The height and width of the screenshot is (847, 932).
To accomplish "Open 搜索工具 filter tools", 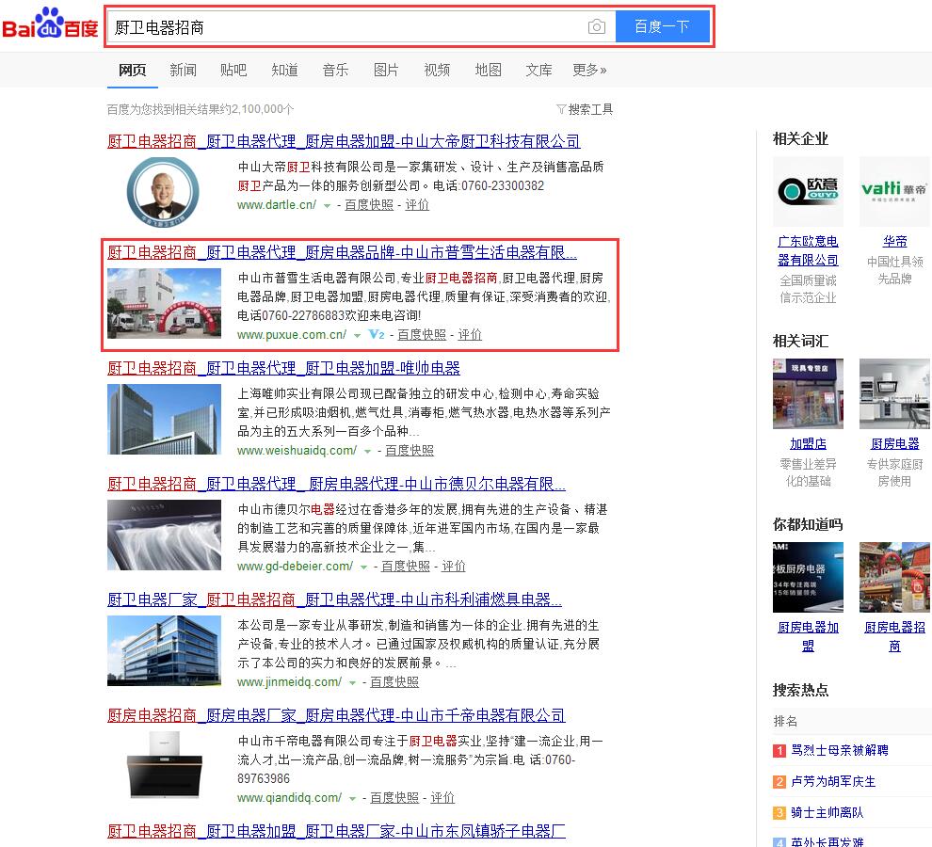I will [585, 109].
